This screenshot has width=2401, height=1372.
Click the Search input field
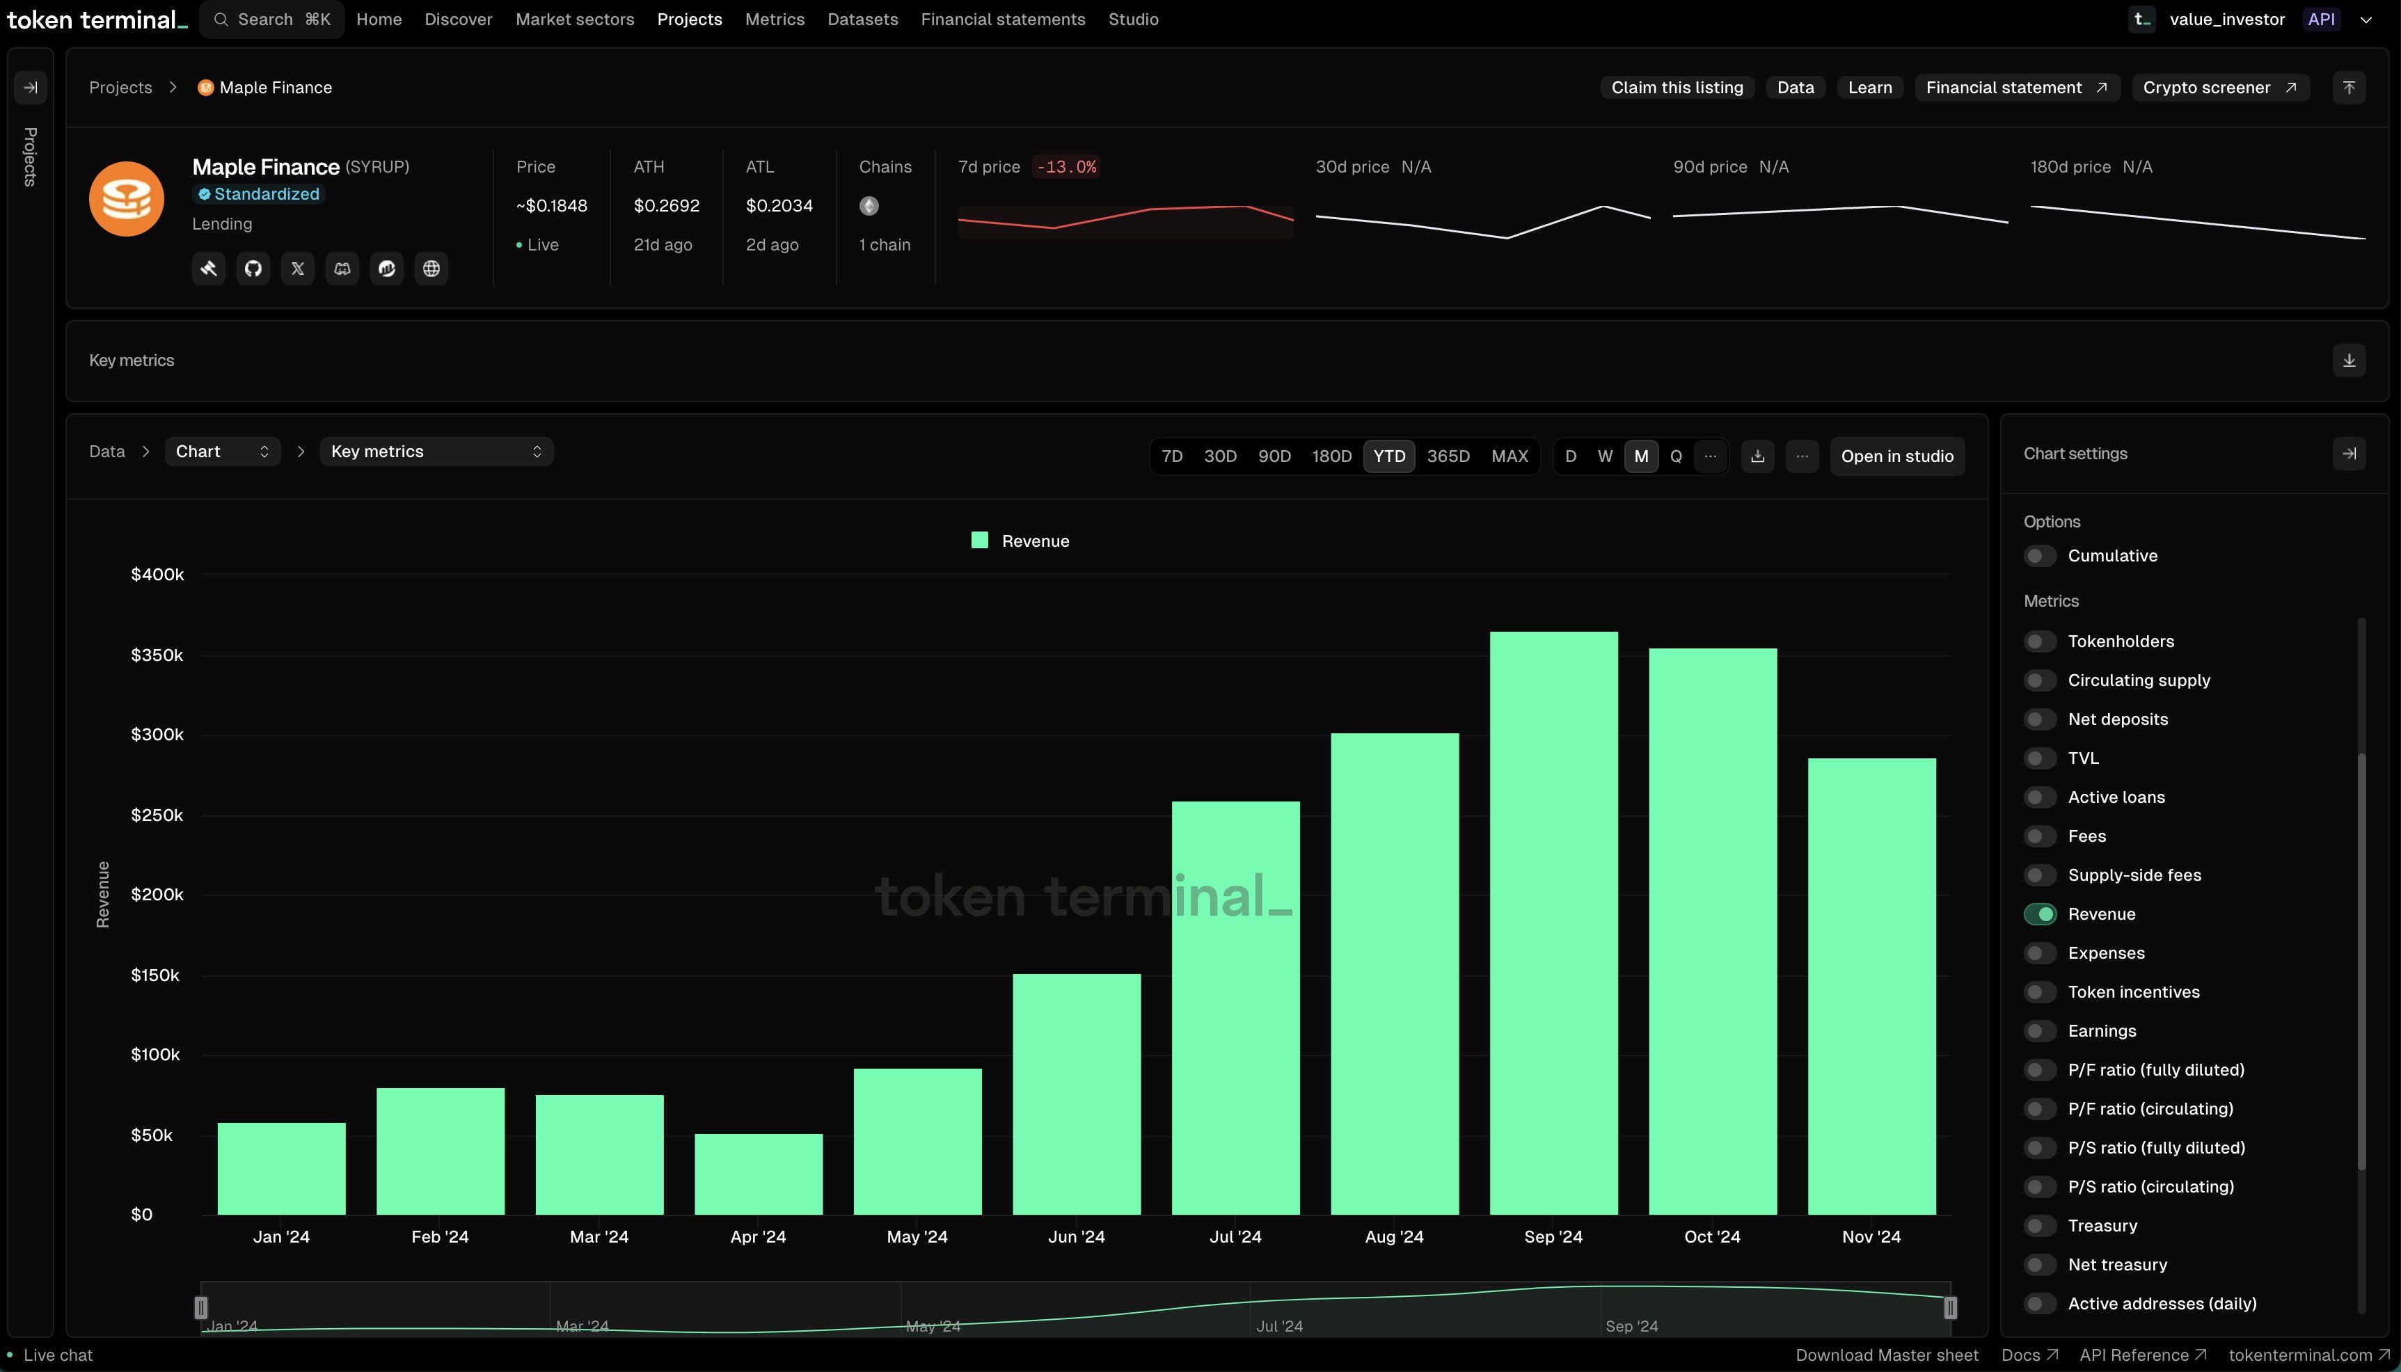tap(271, 19)
